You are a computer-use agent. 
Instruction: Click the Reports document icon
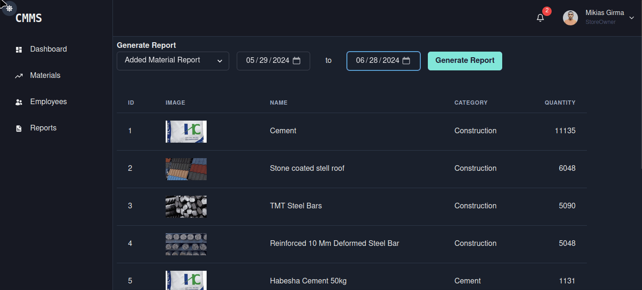pos(19,128)
